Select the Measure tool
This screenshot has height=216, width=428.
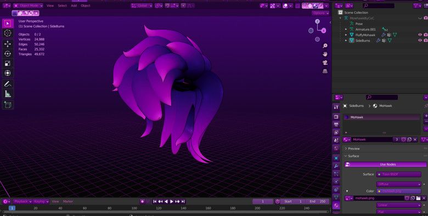pyautogui.click(x=8, y=94)
